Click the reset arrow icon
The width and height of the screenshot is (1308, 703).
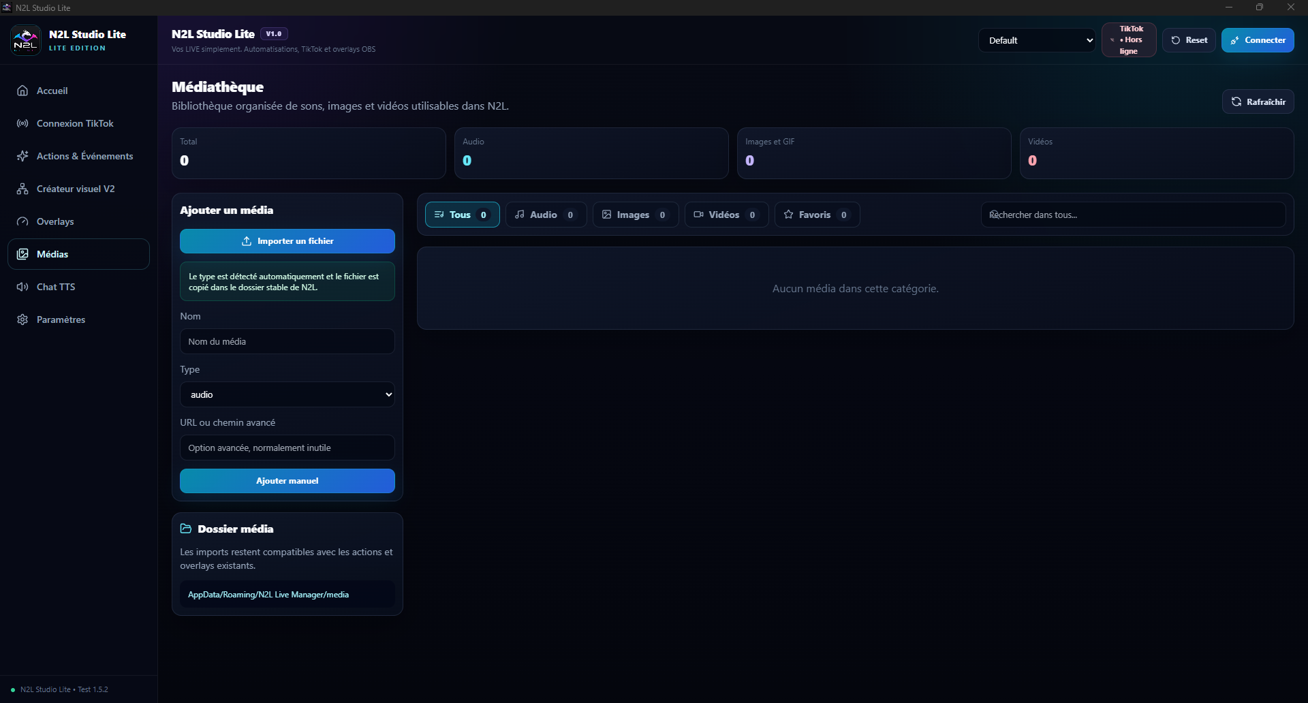pos(1176,40)
